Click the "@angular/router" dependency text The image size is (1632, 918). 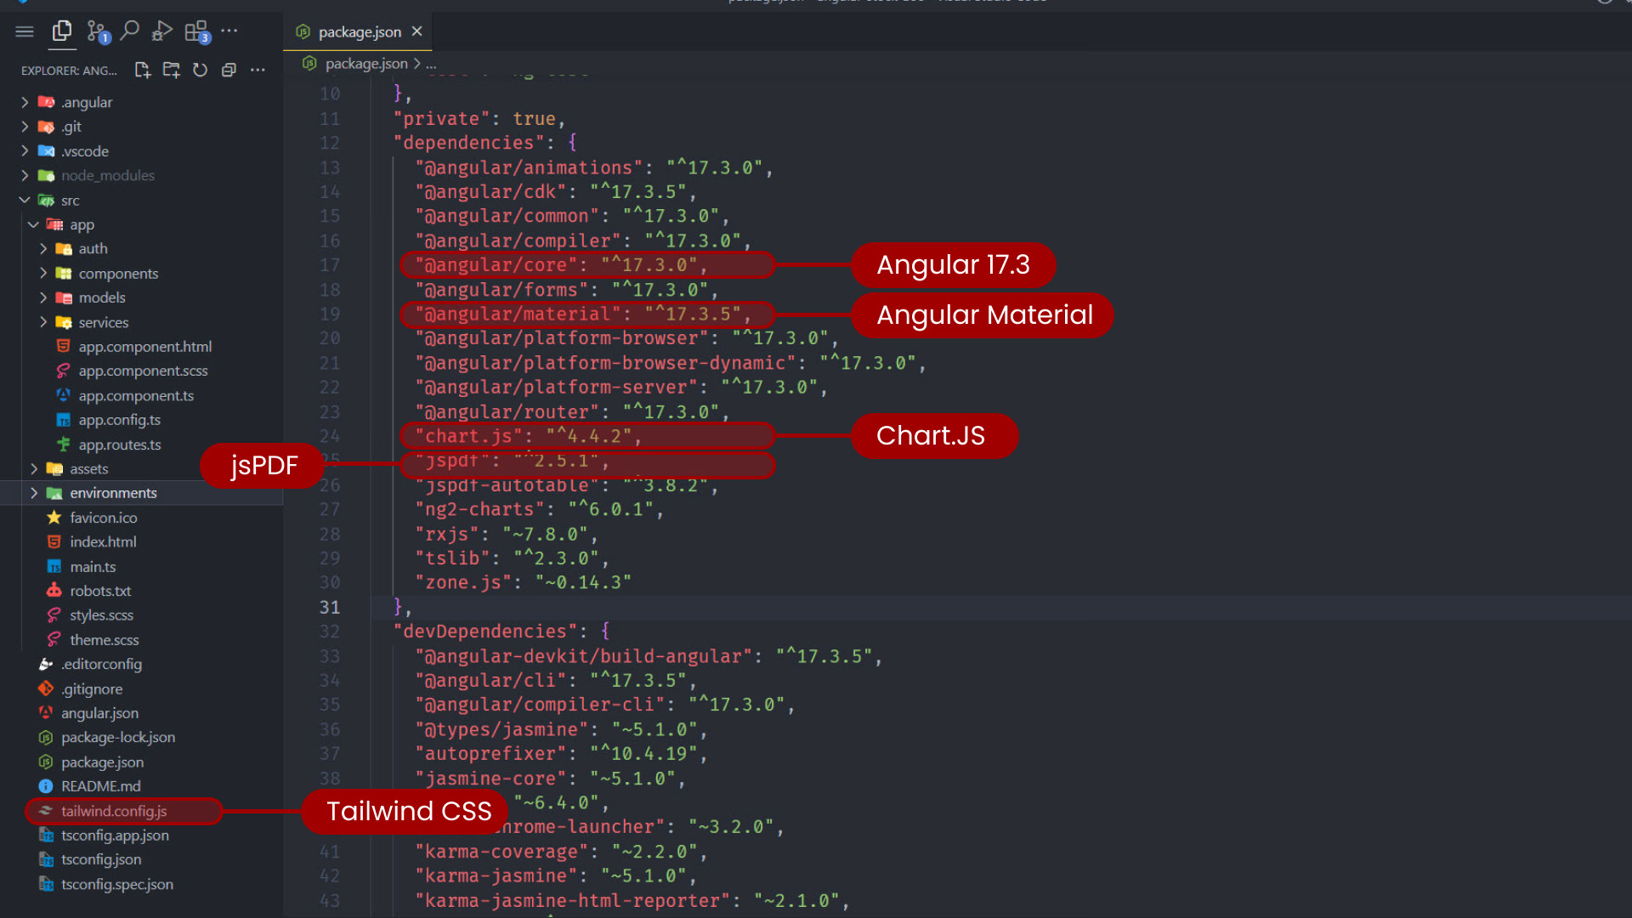pos(507,412)
